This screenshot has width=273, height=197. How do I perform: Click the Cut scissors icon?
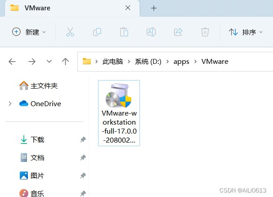tap(70, 32)
